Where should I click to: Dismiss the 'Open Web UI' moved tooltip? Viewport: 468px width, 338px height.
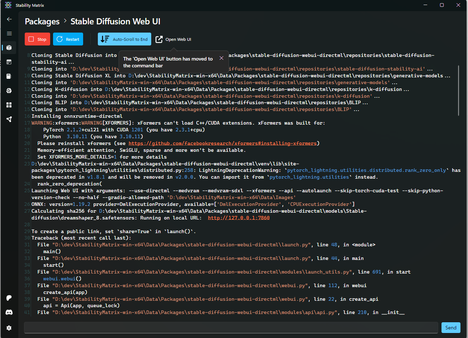pyautogui.click(x=221, y=58)
